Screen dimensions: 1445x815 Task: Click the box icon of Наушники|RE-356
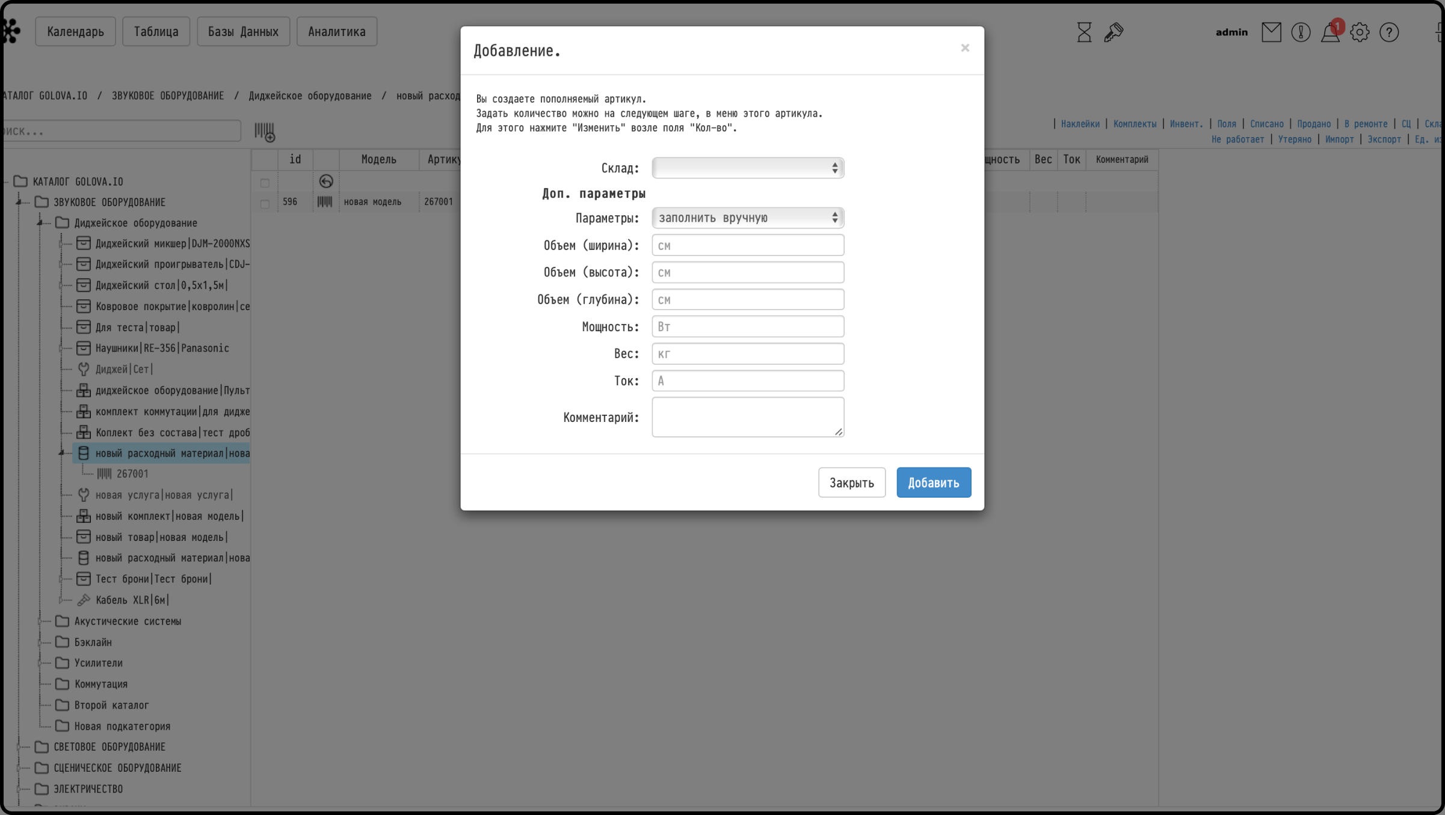[x=84, y=348]
